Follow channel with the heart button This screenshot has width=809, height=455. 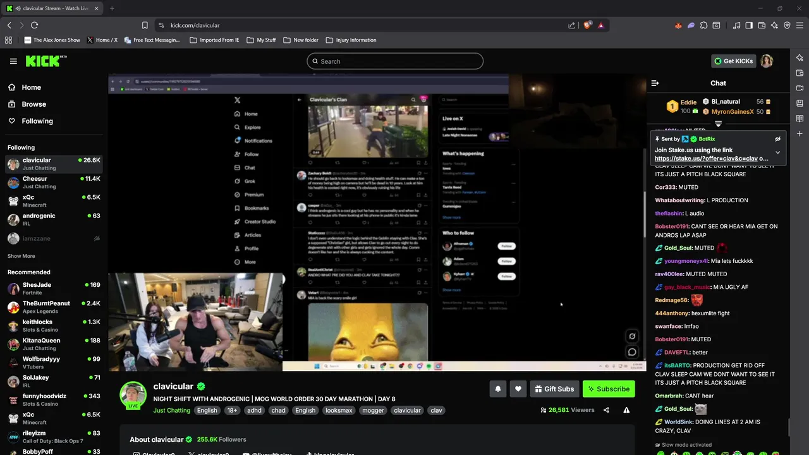[518, 389]
